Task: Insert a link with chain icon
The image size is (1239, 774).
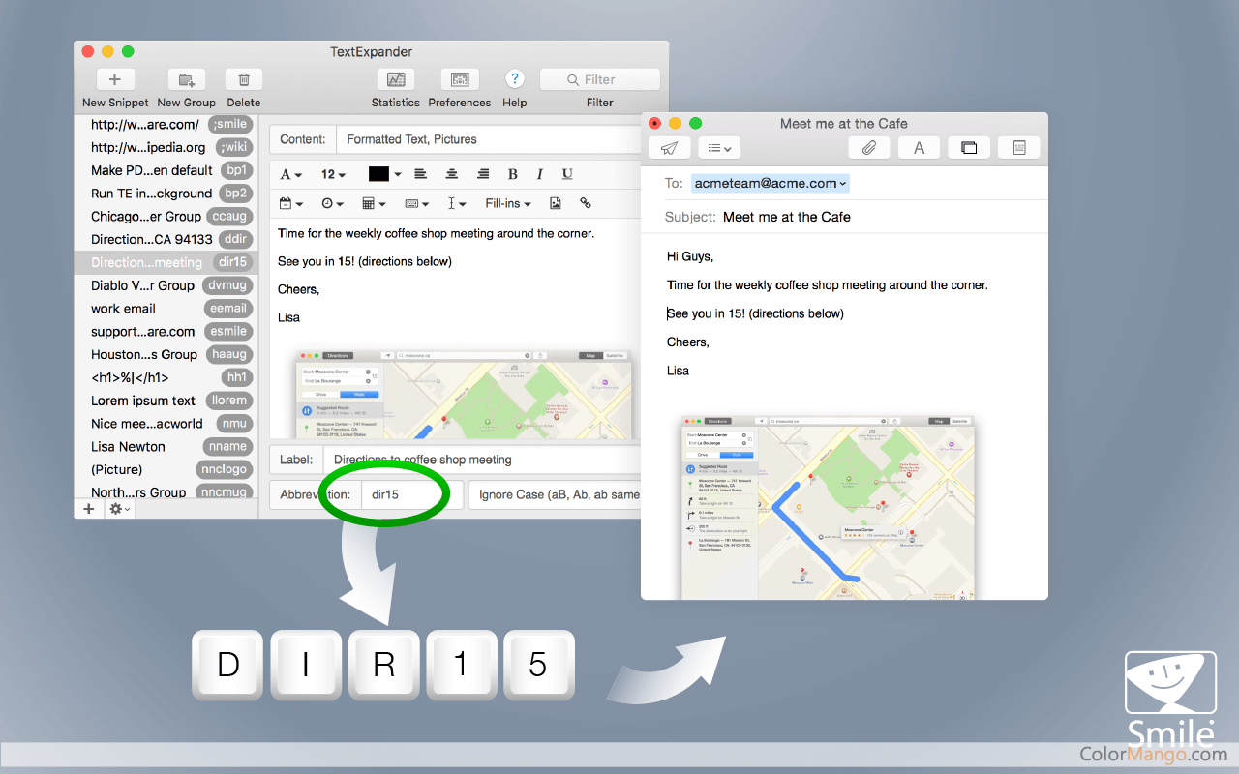Action: pos(586,203)
